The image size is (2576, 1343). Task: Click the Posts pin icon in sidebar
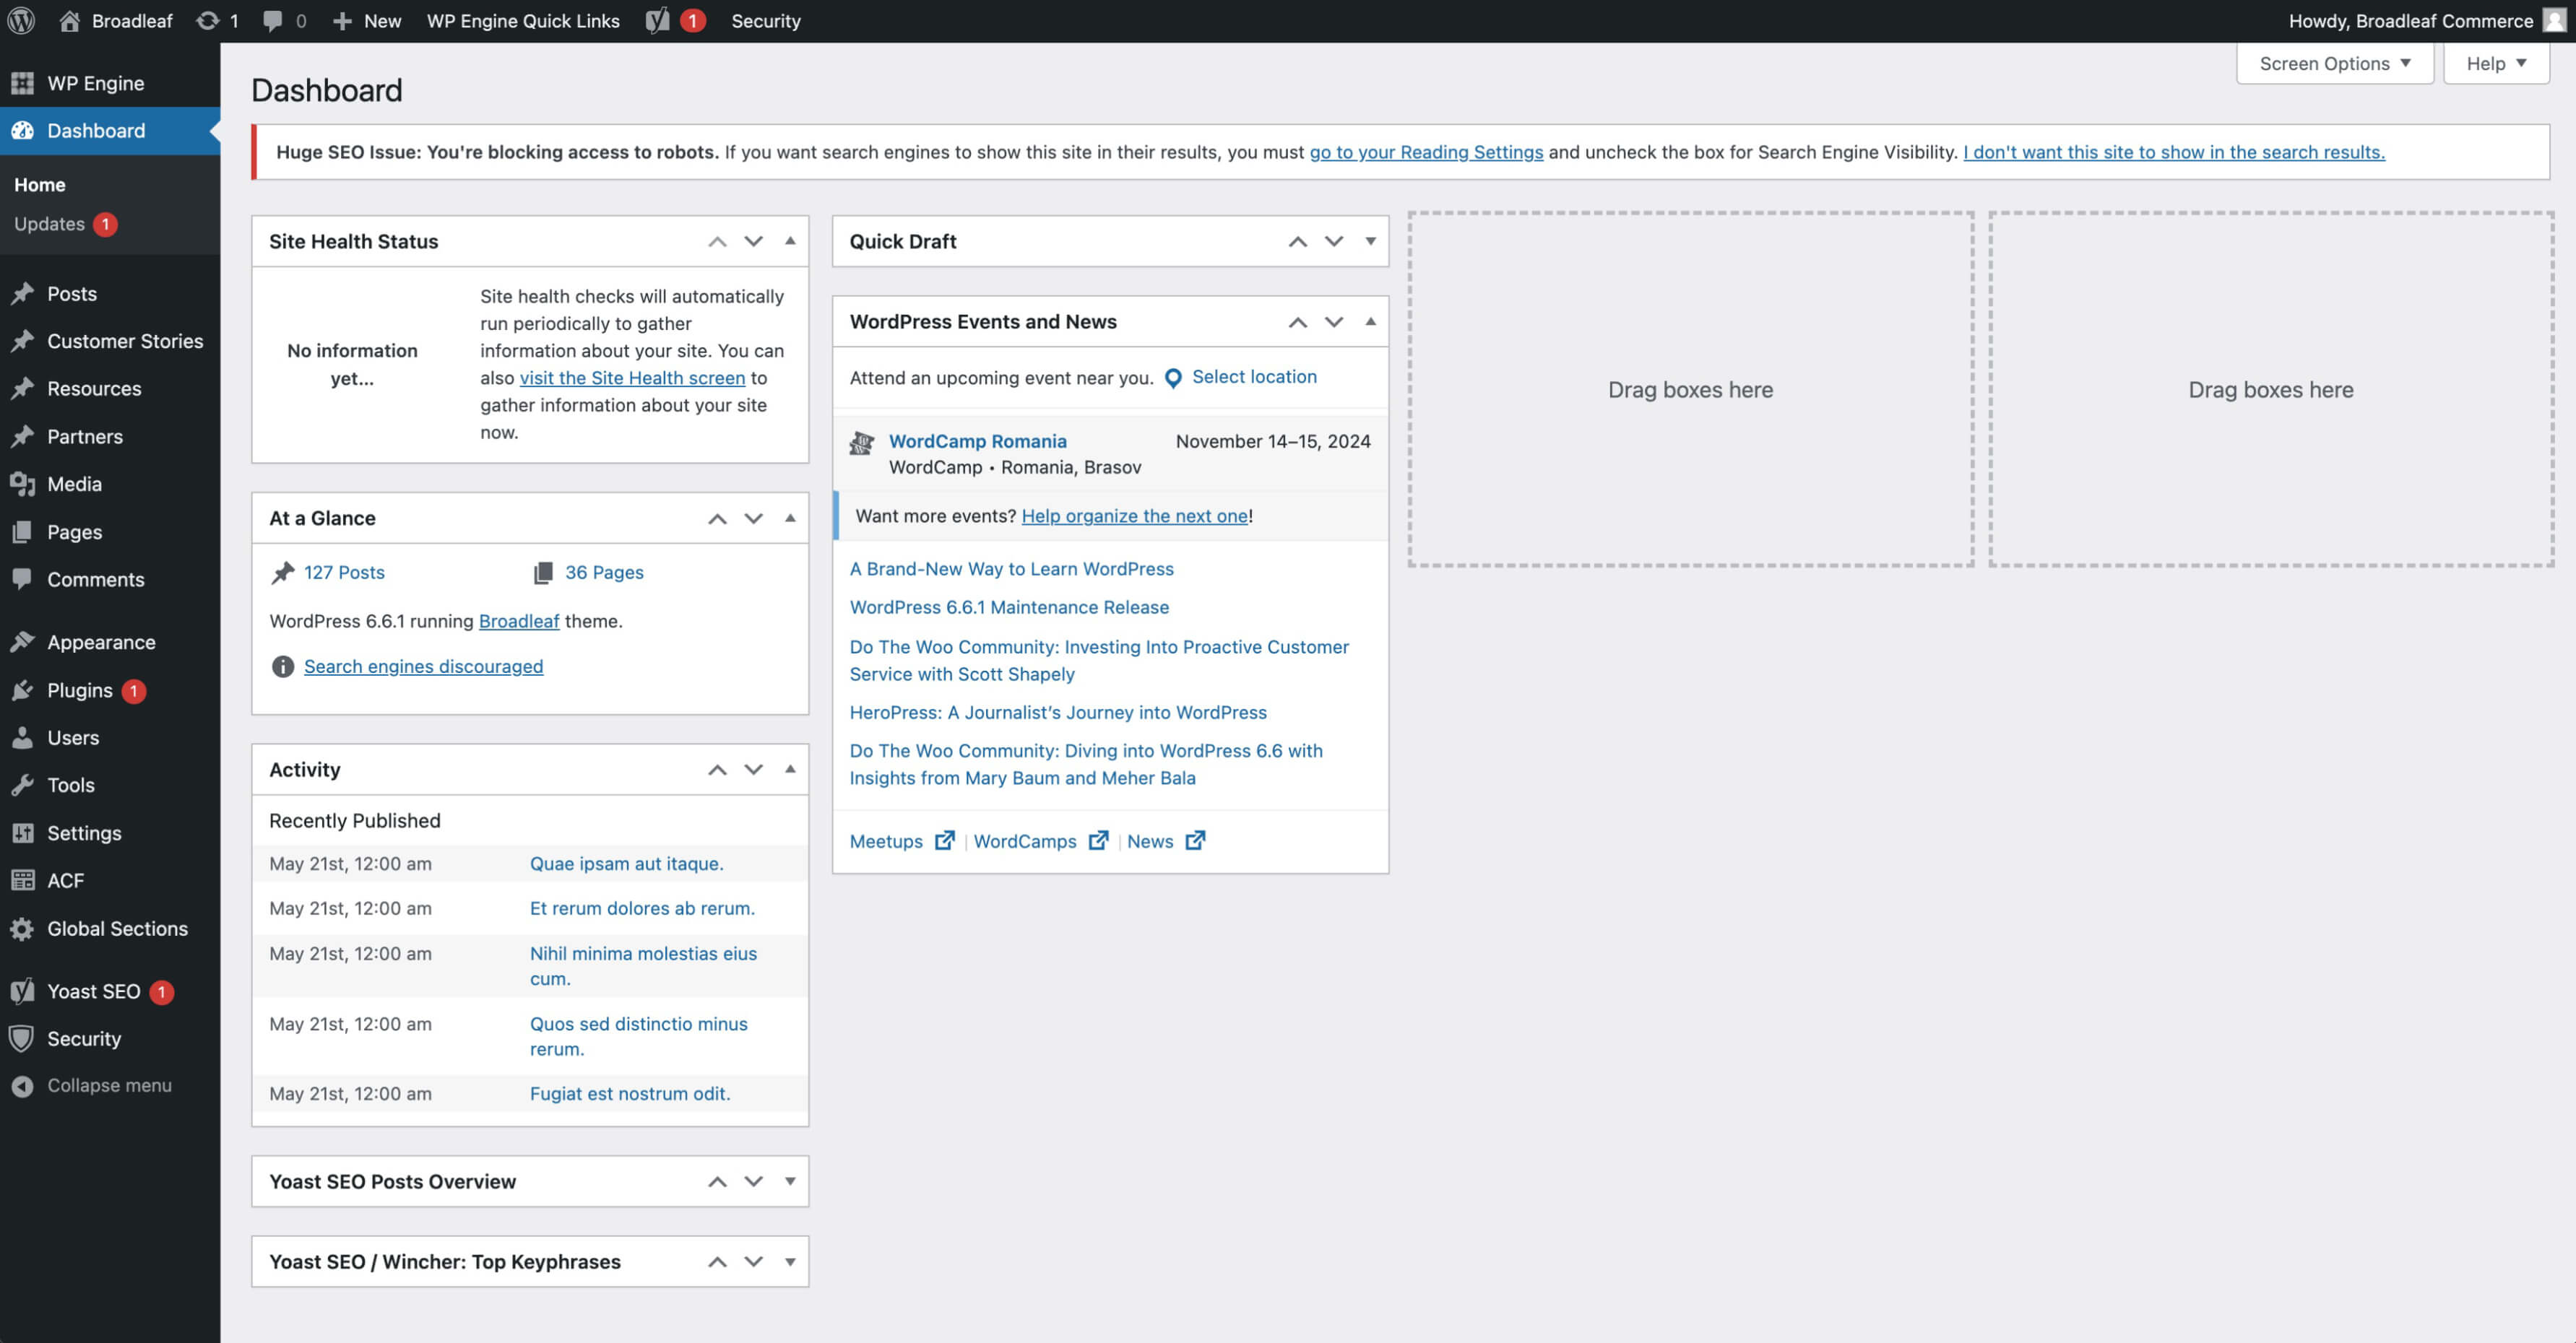22,294
